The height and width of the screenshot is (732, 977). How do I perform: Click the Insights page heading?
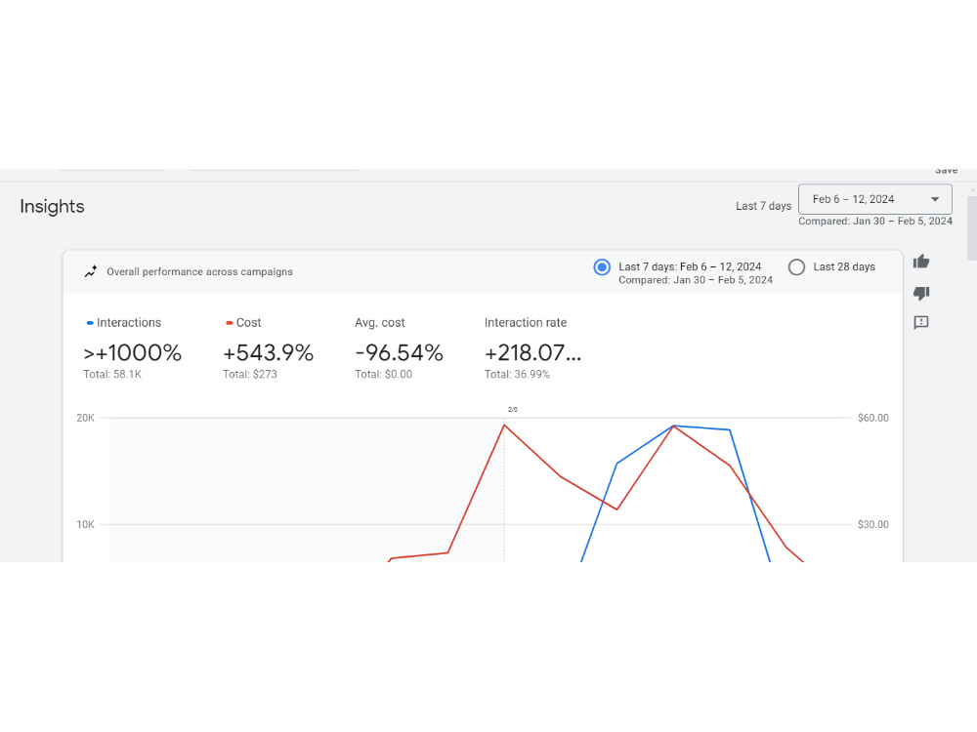click(x=52, y=207)
